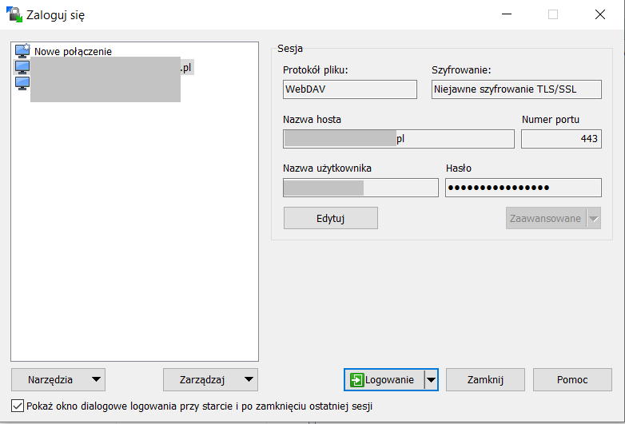Click the green Logowanie login icon

(x=356, y=380)
